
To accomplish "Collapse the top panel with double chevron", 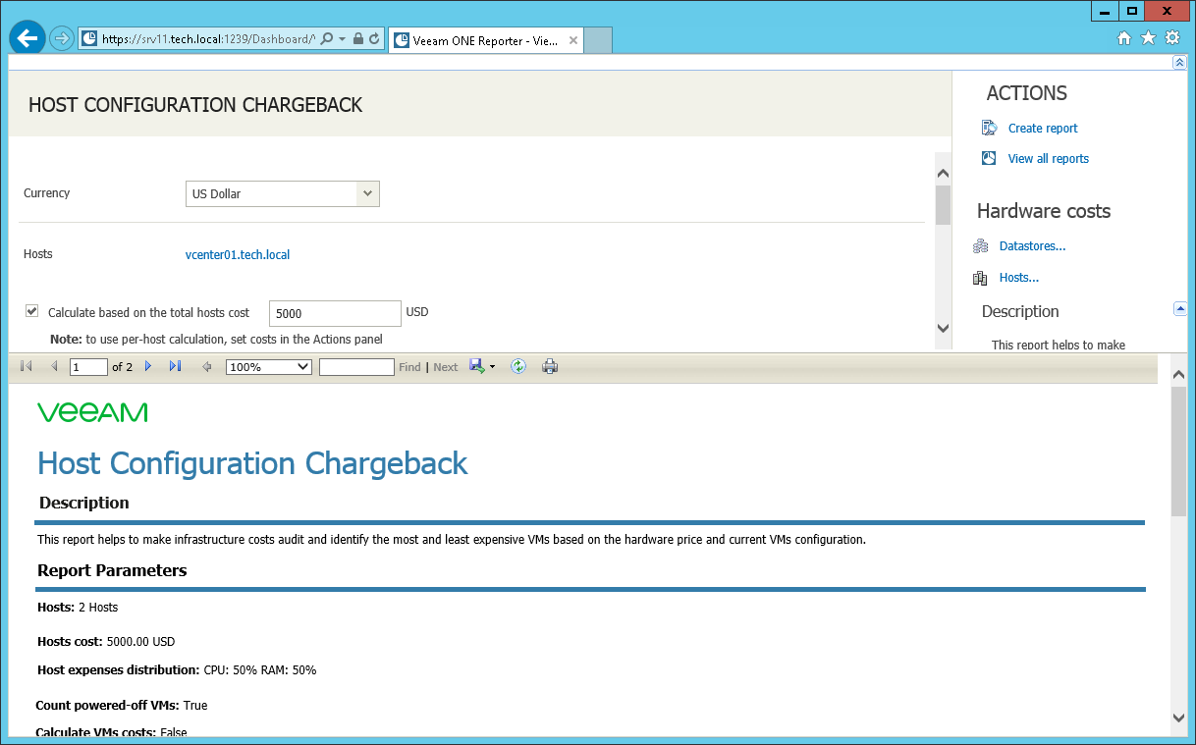I will click(1179, 62).
